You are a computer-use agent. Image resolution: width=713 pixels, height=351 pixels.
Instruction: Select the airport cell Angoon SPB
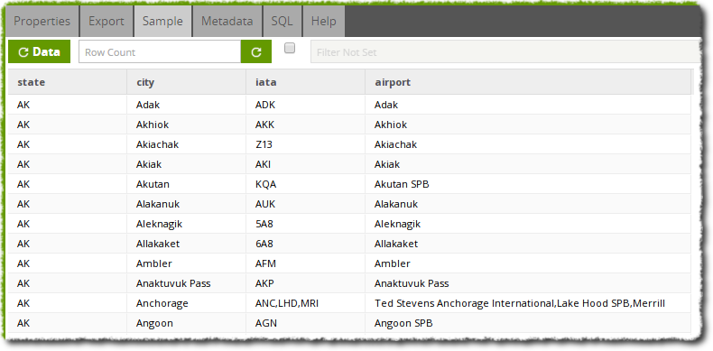click(x=528, y=323)
